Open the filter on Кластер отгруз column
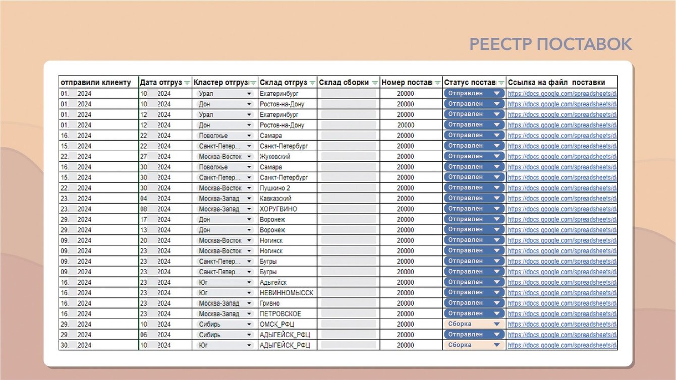The width and height of the screenshot is (676, 380). [x=253, y=83]
